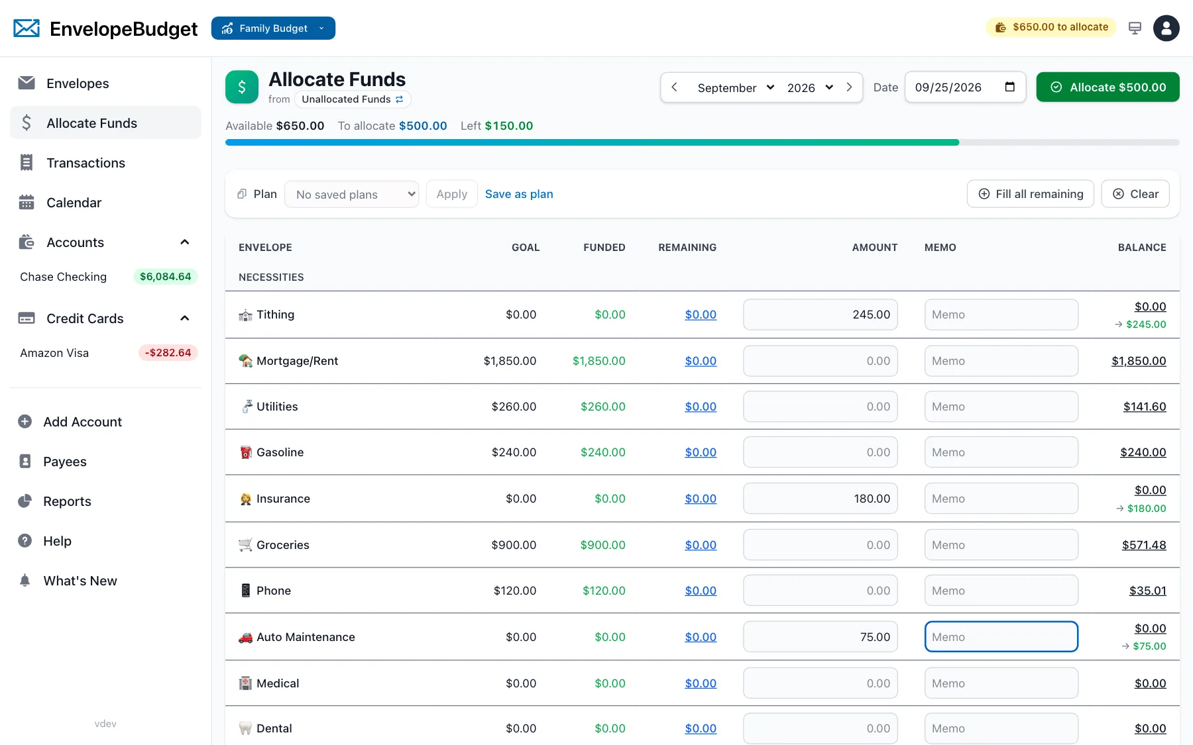The width and height of the screenshot is (1193, 745).
Task: Collapse the Accounts section
Action: 185,242
